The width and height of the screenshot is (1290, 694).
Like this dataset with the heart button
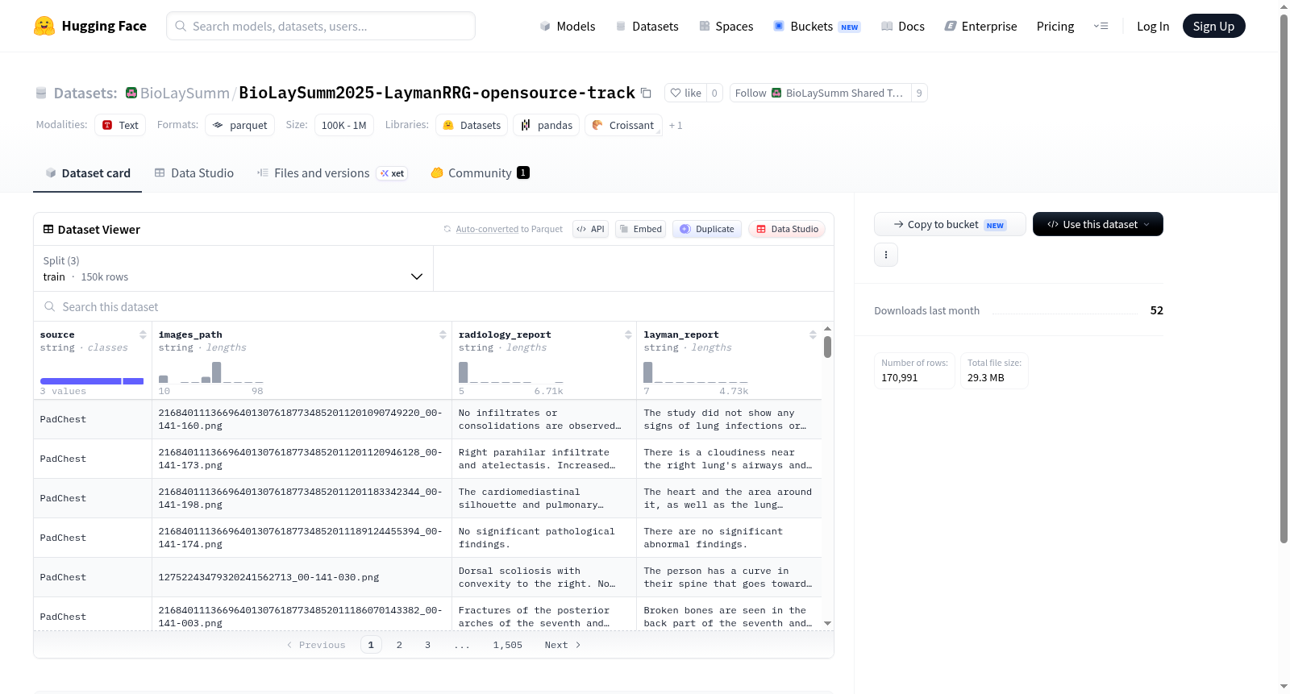685,93
